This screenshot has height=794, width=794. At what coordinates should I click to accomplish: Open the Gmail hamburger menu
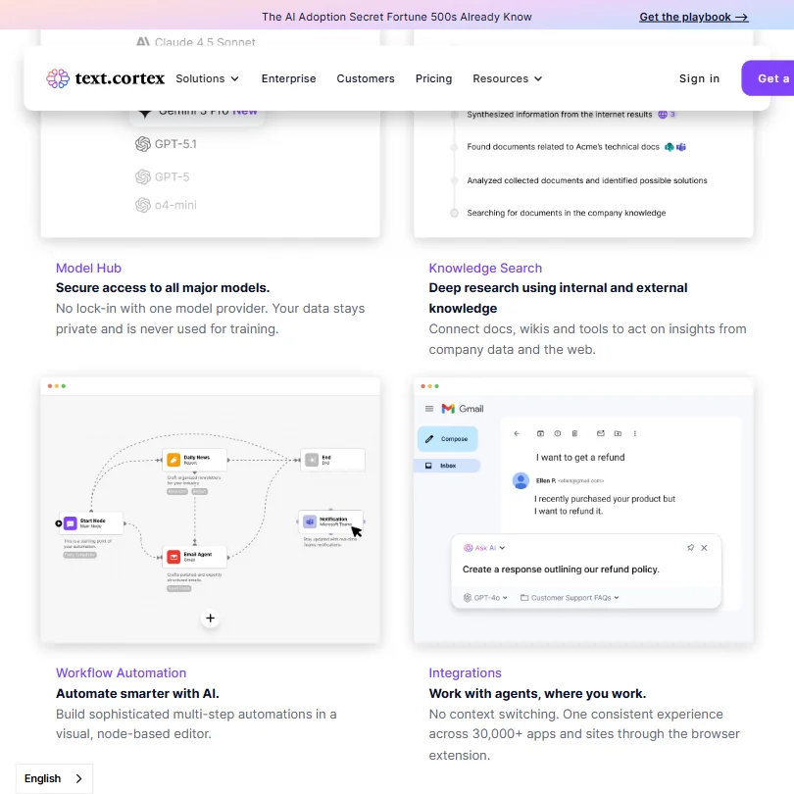(x=429, y=409)
